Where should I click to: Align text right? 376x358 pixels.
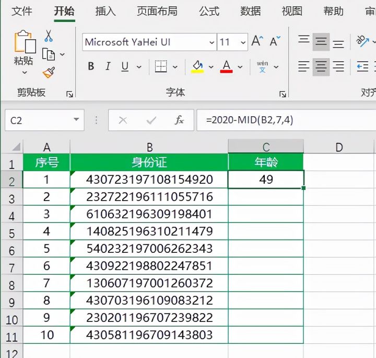click(338, 66)
